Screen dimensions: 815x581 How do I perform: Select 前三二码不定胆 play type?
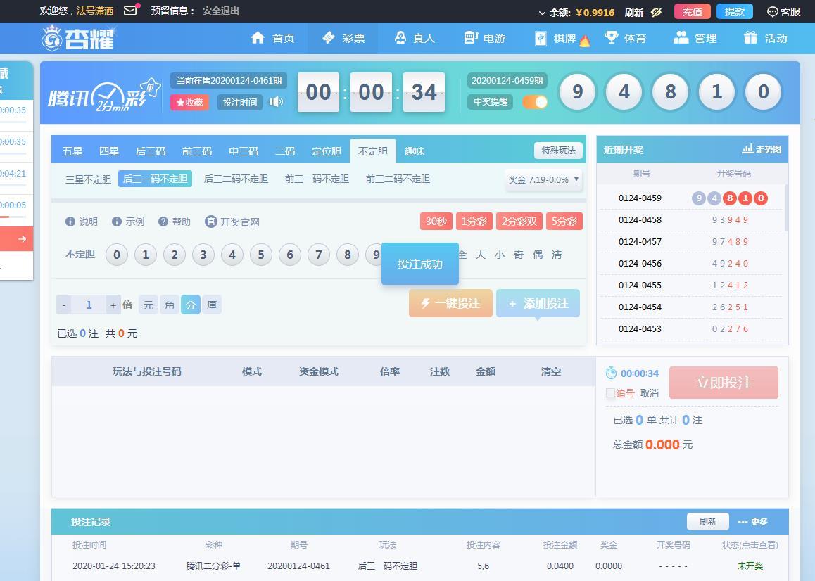398,179
